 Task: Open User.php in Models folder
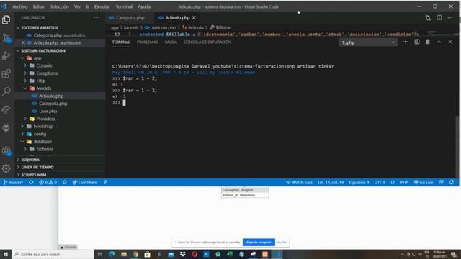(x=48, y=112)
